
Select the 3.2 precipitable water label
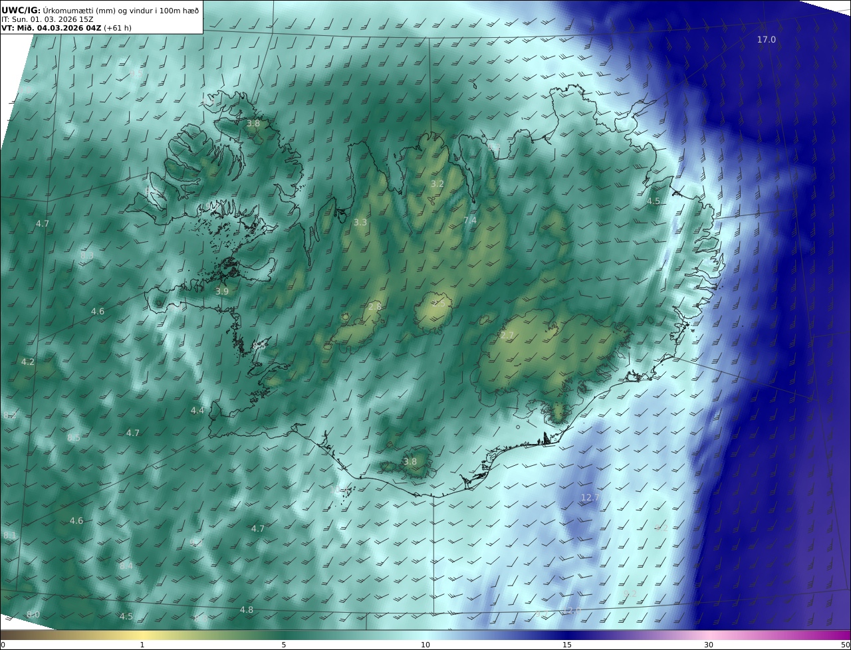[x=437, y=184]
